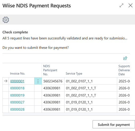135x131 pixels.
Task: Open invoice link I0000018
Action: point(17,88)
